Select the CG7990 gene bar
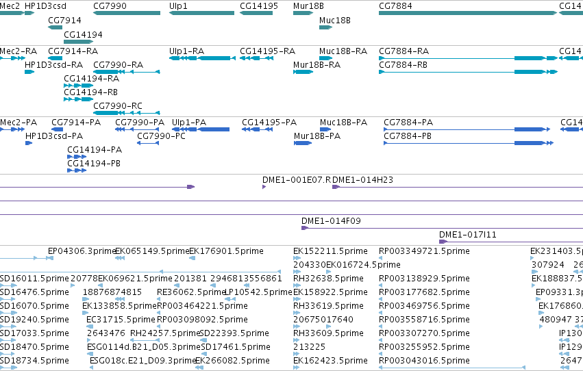 tap(127, 13)
